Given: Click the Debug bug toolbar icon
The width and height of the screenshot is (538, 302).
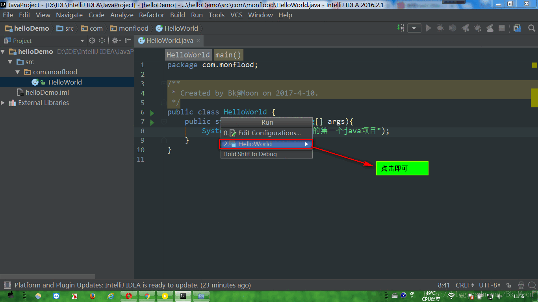Looking at the screenshot, I should click(441, 28).
